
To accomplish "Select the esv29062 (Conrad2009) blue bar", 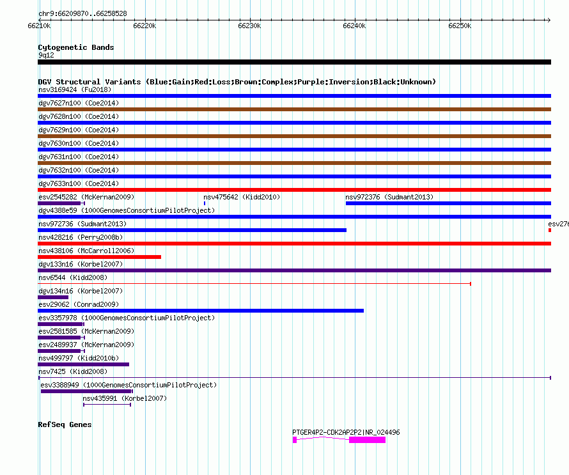I will pyautogui.click(x=201, y=311).
